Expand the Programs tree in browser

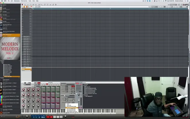[0, 61]
